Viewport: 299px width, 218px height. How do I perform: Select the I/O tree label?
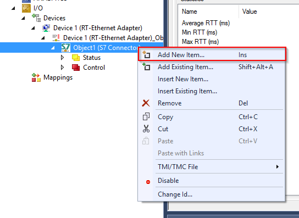click(38, 8)
